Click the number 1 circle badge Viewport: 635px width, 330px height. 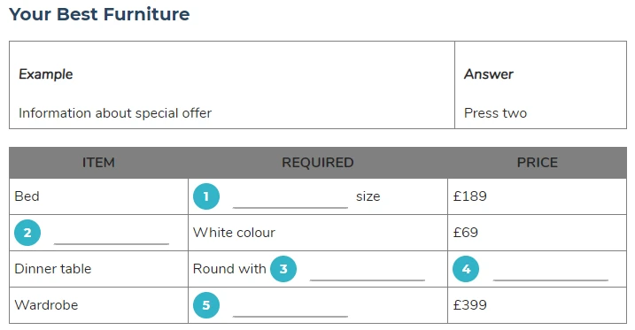206,196
